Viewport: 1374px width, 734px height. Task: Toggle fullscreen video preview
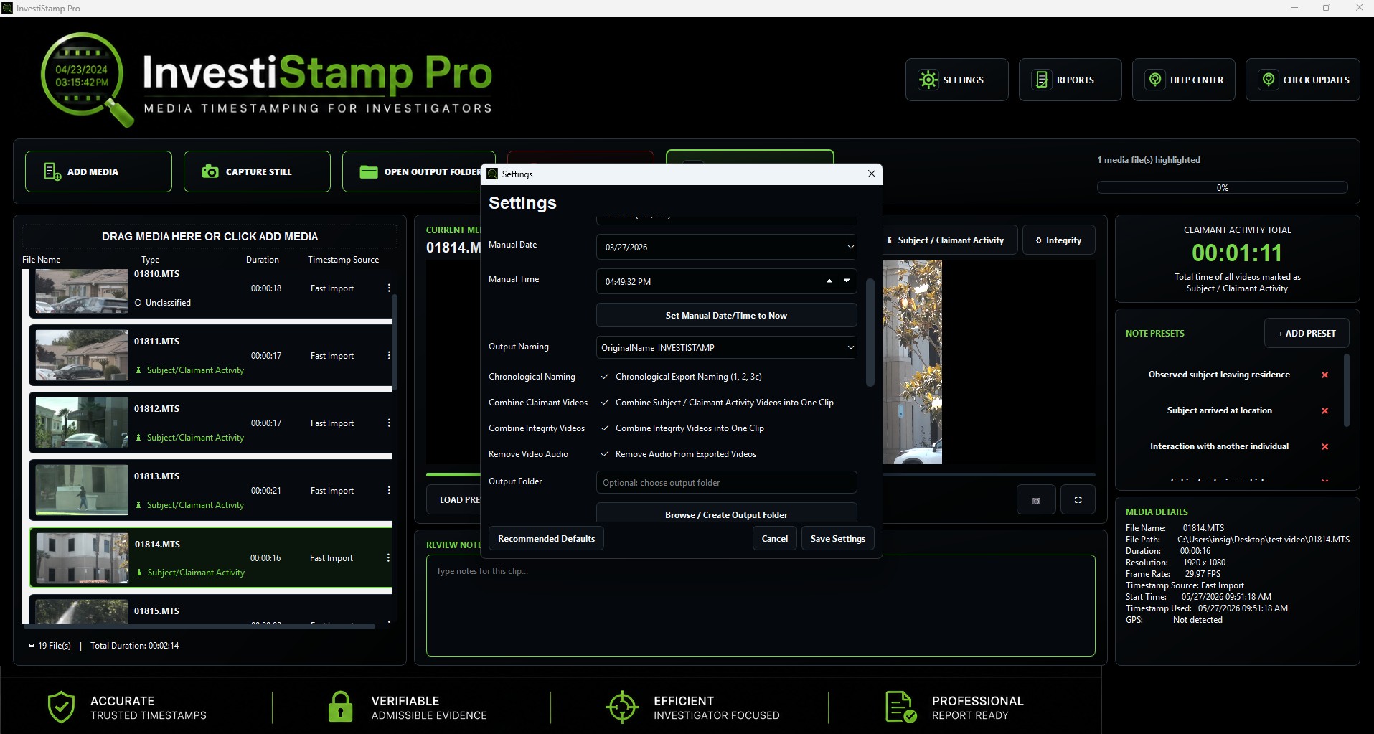pos(1078,500)
